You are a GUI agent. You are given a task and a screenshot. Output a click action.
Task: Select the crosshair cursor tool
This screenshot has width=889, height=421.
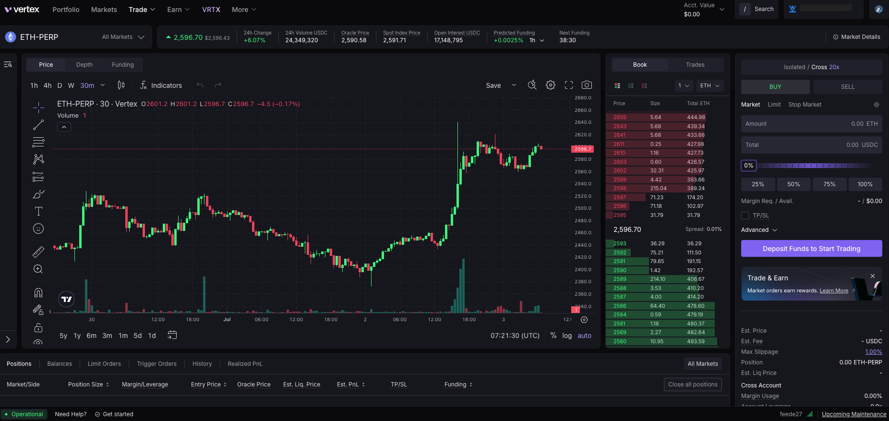pos(38,108)
